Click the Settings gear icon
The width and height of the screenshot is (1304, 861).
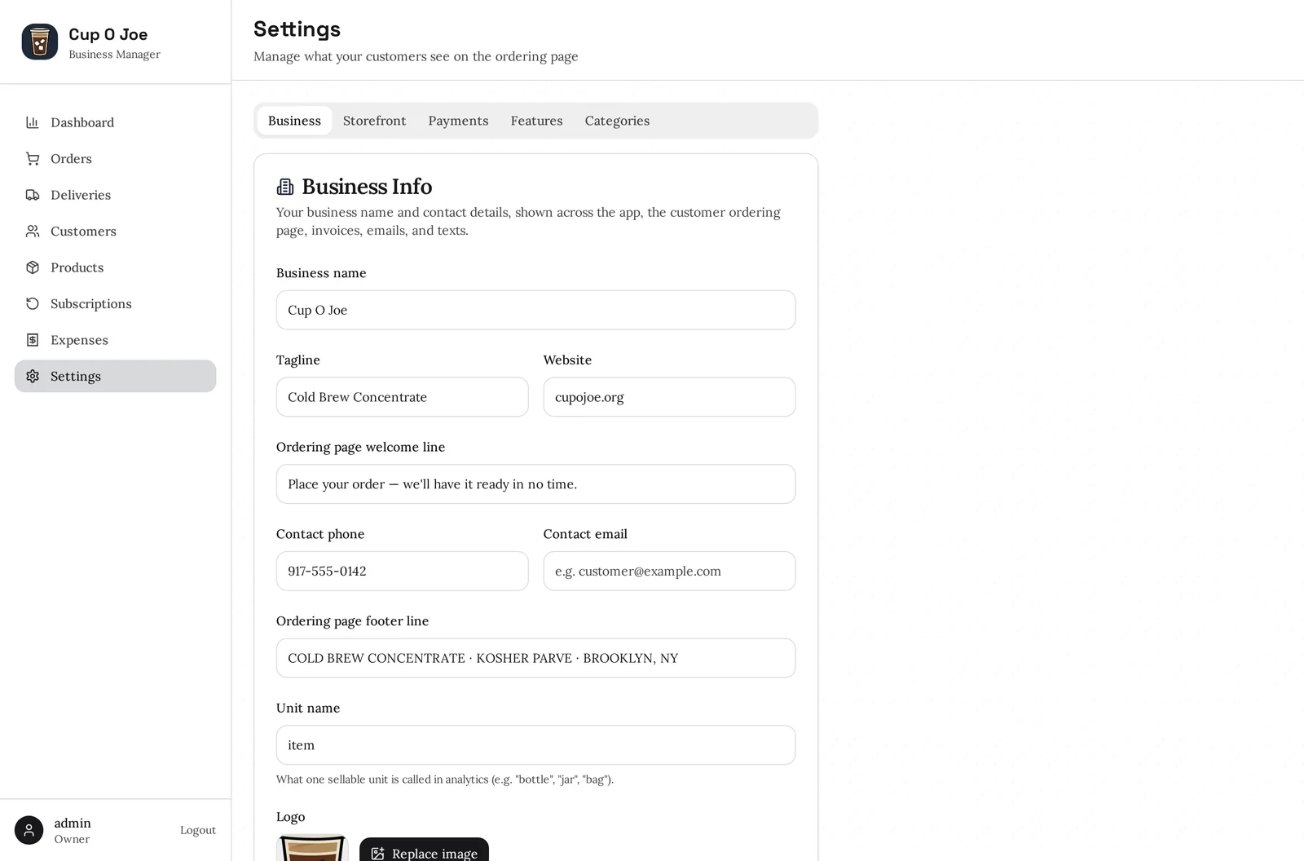click(33, 377)
